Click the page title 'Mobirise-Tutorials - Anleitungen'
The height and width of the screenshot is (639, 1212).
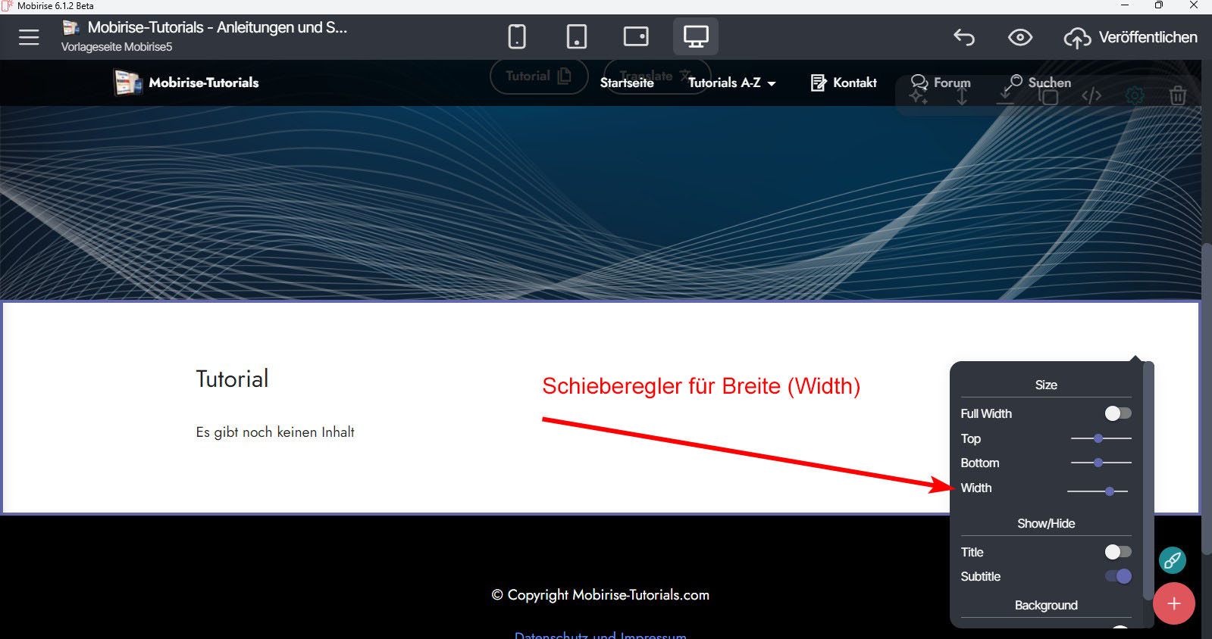218,27
